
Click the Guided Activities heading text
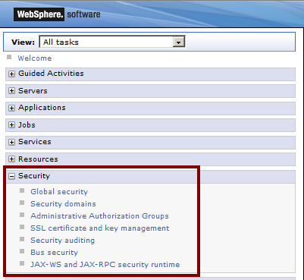[51, 74]
